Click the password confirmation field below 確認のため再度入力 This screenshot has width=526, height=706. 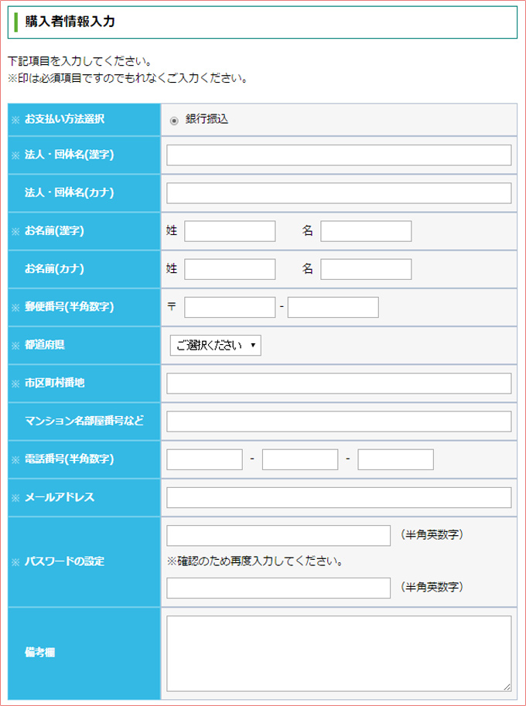click(x=278, y=588)
